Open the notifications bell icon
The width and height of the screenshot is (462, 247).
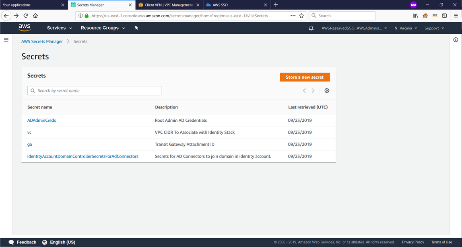(311, 28)
